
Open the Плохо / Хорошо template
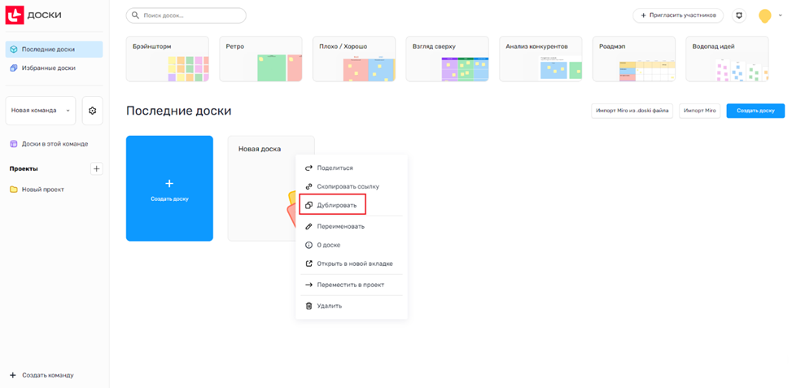(x=354, y=59)
